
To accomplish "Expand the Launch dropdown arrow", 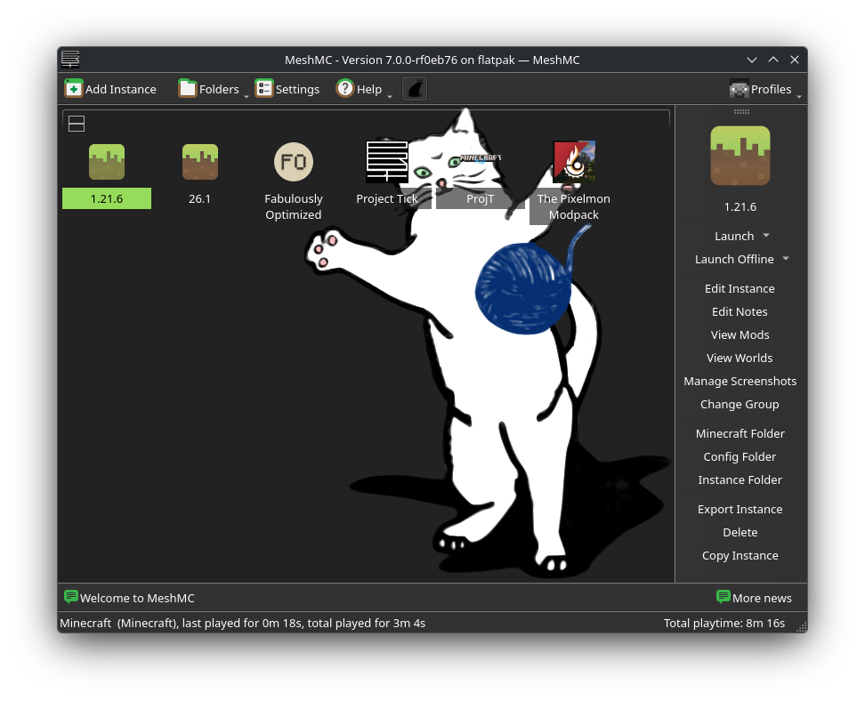I will tap(766, 236).
